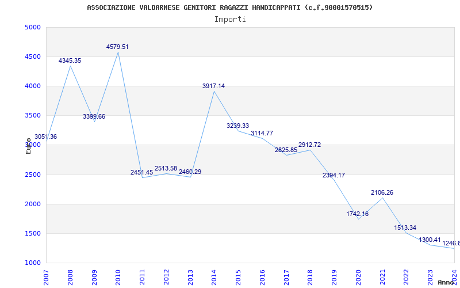Image resolution: width=460 pixels, height=288 pixels.
Task: Click the 2018 x-axis year label
Action: (310, 278)
